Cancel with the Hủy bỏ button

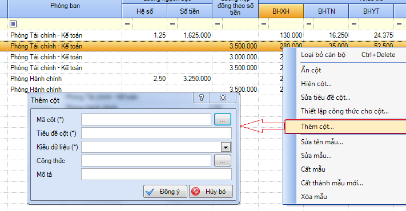click(x=211, y=192)
